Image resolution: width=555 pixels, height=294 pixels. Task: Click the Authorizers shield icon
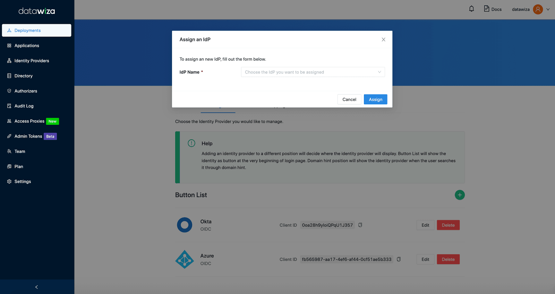(9, 91)
